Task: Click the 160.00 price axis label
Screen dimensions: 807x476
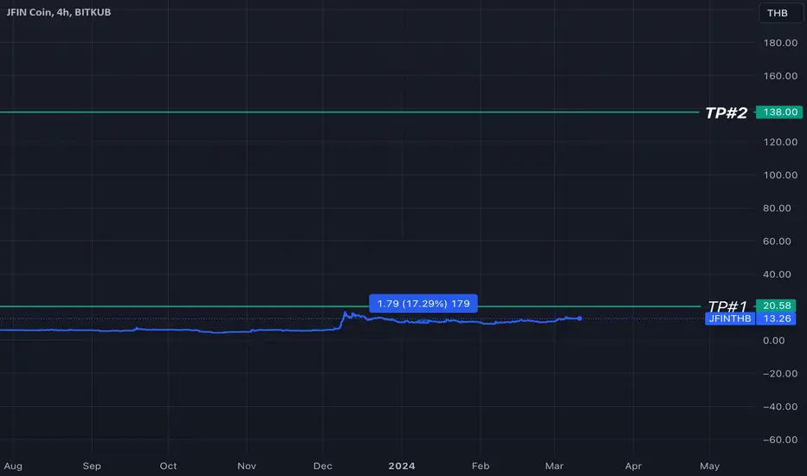Action: click(x=780, y=76)
